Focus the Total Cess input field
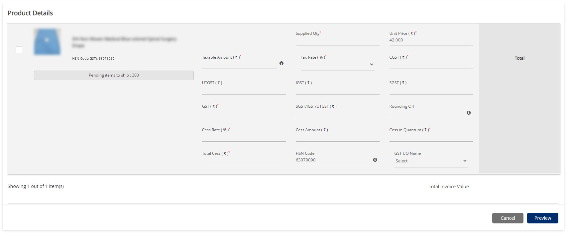The height and width of the screenshot is (236, 569). click(244, 160)
